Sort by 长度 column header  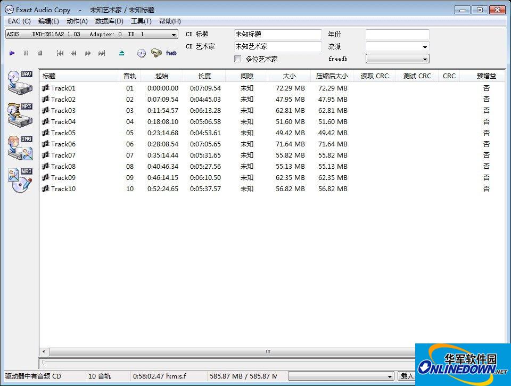204,76
